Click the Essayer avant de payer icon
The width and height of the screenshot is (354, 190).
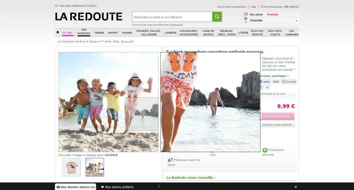170,160
